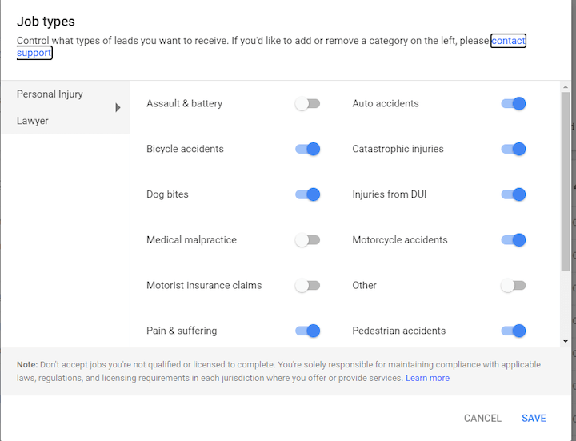576x441 pixels.
Task: Open the contact support link
Action: [508, 41]
